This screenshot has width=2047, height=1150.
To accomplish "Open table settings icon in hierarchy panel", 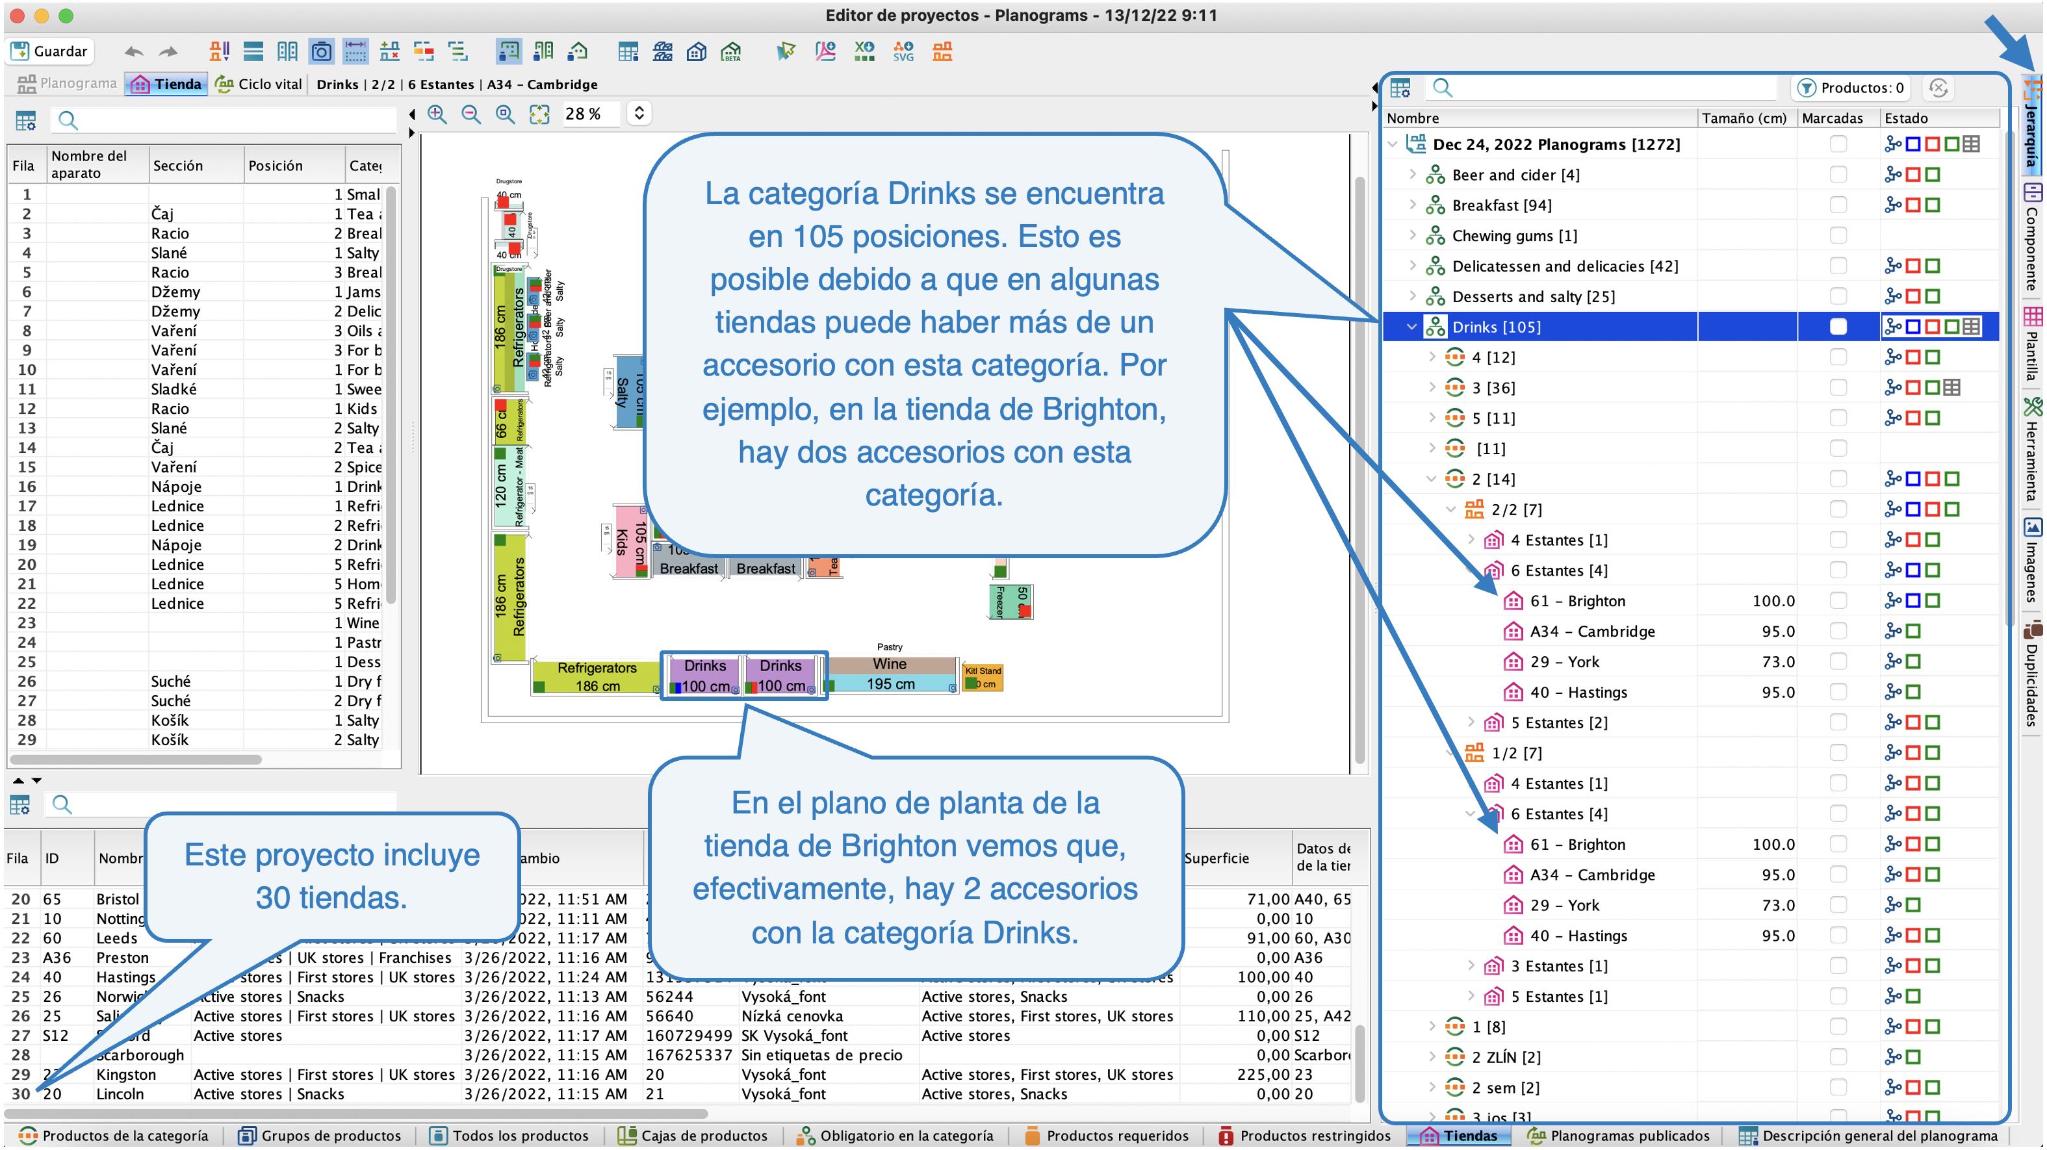I will (1400, 88).
